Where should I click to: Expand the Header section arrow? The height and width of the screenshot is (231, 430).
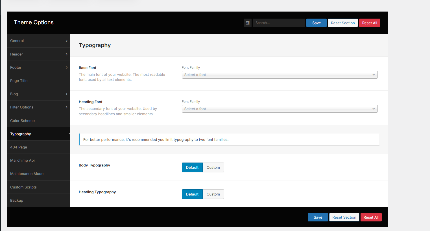click(x=67, y=54)
